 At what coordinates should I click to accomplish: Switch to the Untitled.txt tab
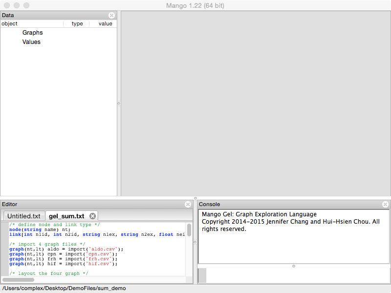pos(24,216)
